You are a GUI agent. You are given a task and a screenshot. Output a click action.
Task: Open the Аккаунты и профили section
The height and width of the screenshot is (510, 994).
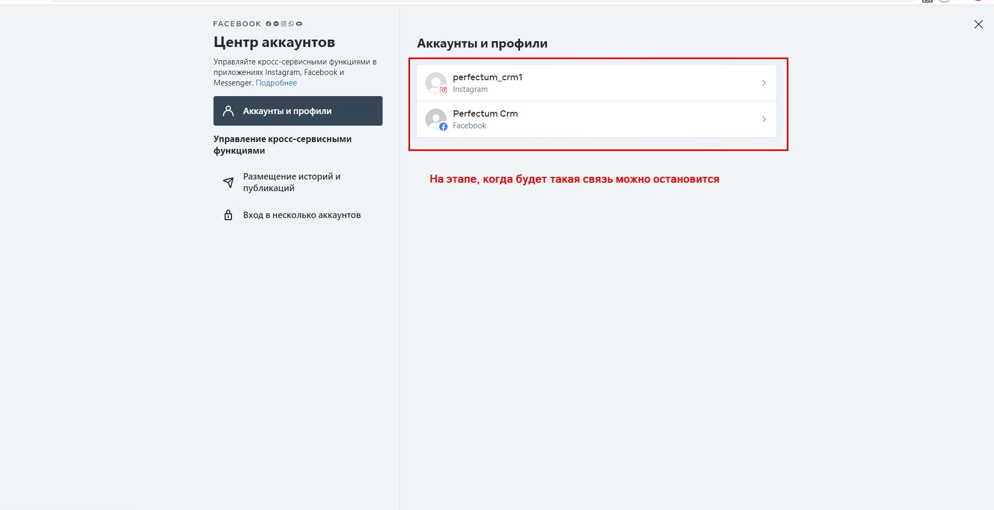tap(298, 111)
